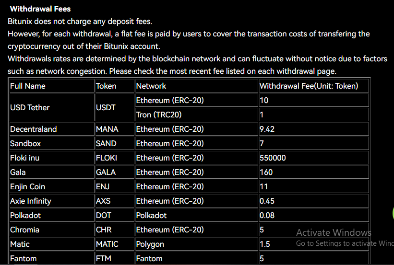Image resolution: width=394 pixels, height=265 pixels.
Task: Click the Enjin Coin name cell
Action: pyautogui.click(x=27, y=186)
